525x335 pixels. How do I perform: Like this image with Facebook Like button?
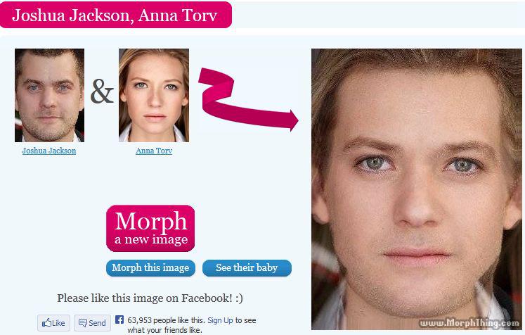(53, 323)
